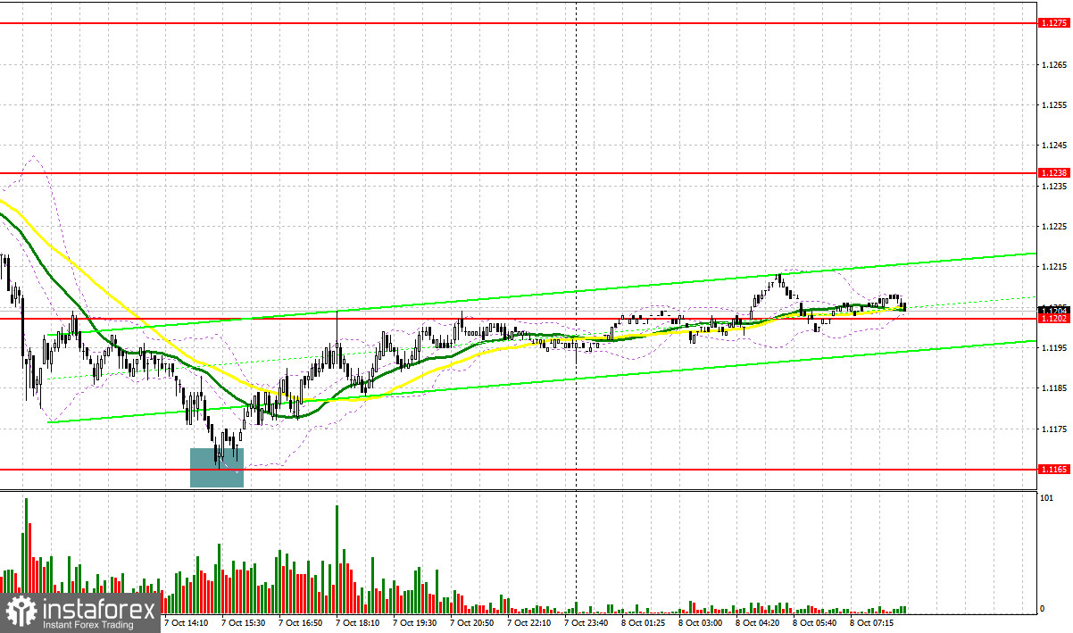Click the 1.1225 price axis value
The height and width of the screenshot is (633, 1073).
pos(1052,226)
